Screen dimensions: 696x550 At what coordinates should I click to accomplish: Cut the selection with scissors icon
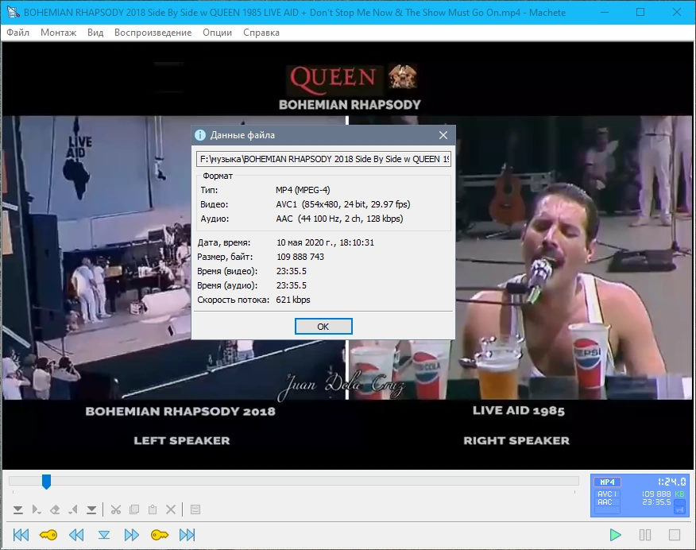pyautogui.click(x=116, y=509)
